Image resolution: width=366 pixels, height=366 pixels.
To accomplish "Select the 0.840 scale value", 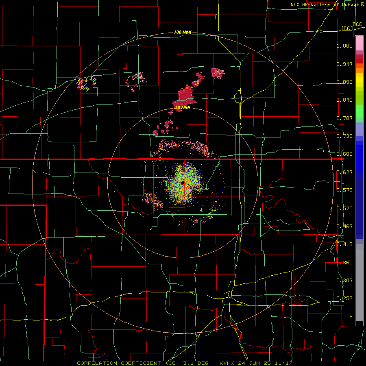I will (x=344, y=100).
